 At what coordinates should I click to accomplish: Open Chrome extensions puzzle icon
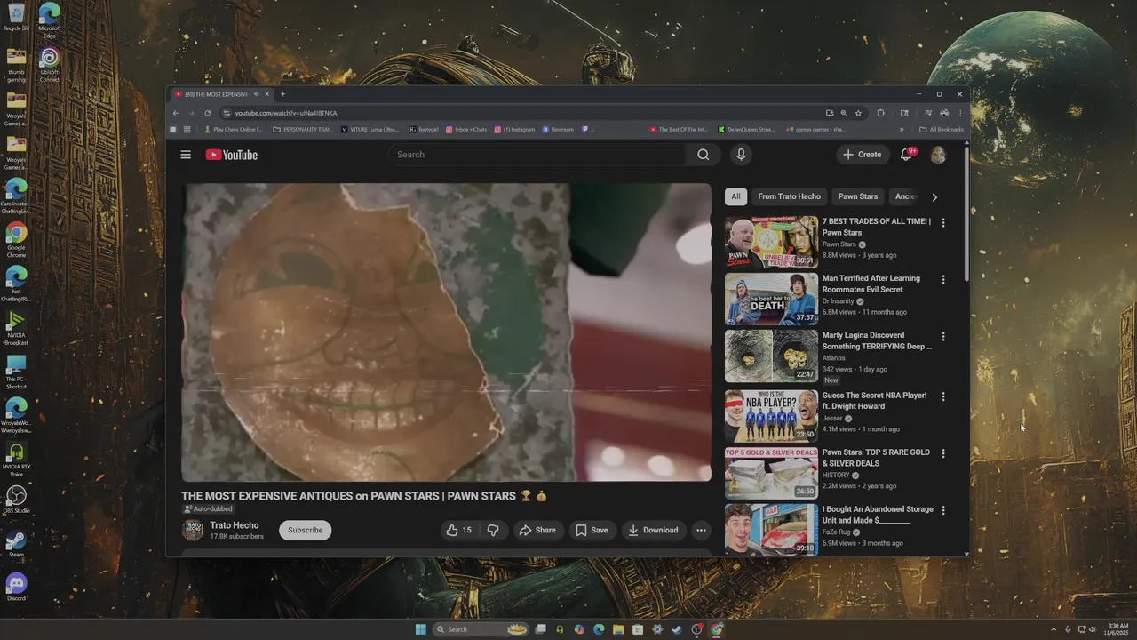(x=880, y=113)
